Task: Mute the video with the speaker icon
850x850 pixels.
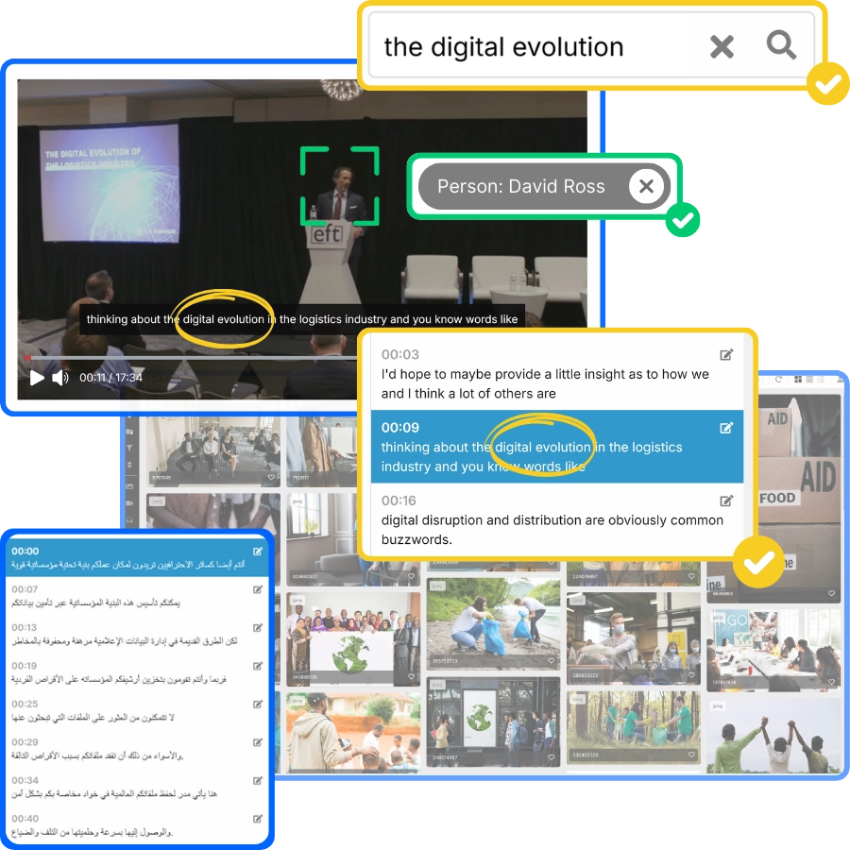Action: (x=60, y=378)
